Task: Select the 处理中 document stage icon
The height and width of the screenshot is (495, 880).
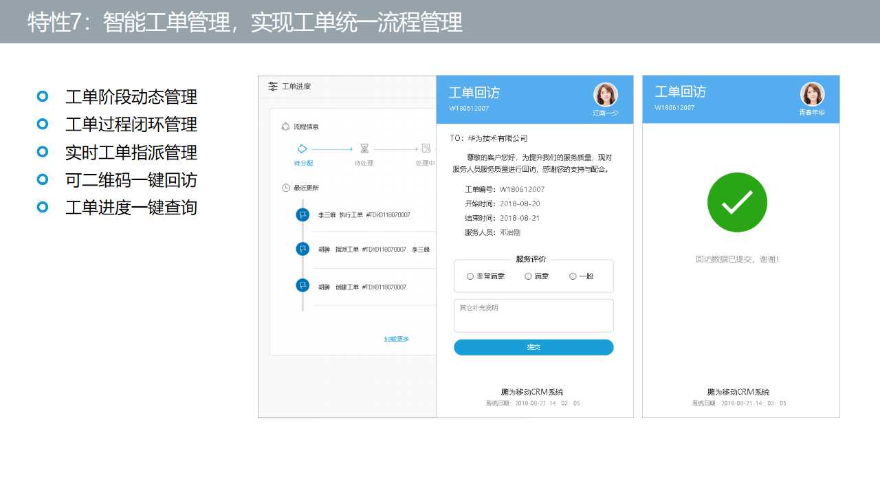Action: click(x=426, y=148)
